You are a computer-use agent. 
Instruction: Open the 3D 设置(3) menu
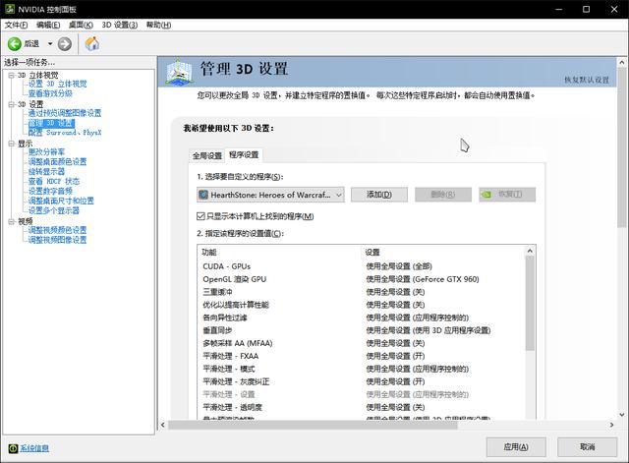point(120,25)
